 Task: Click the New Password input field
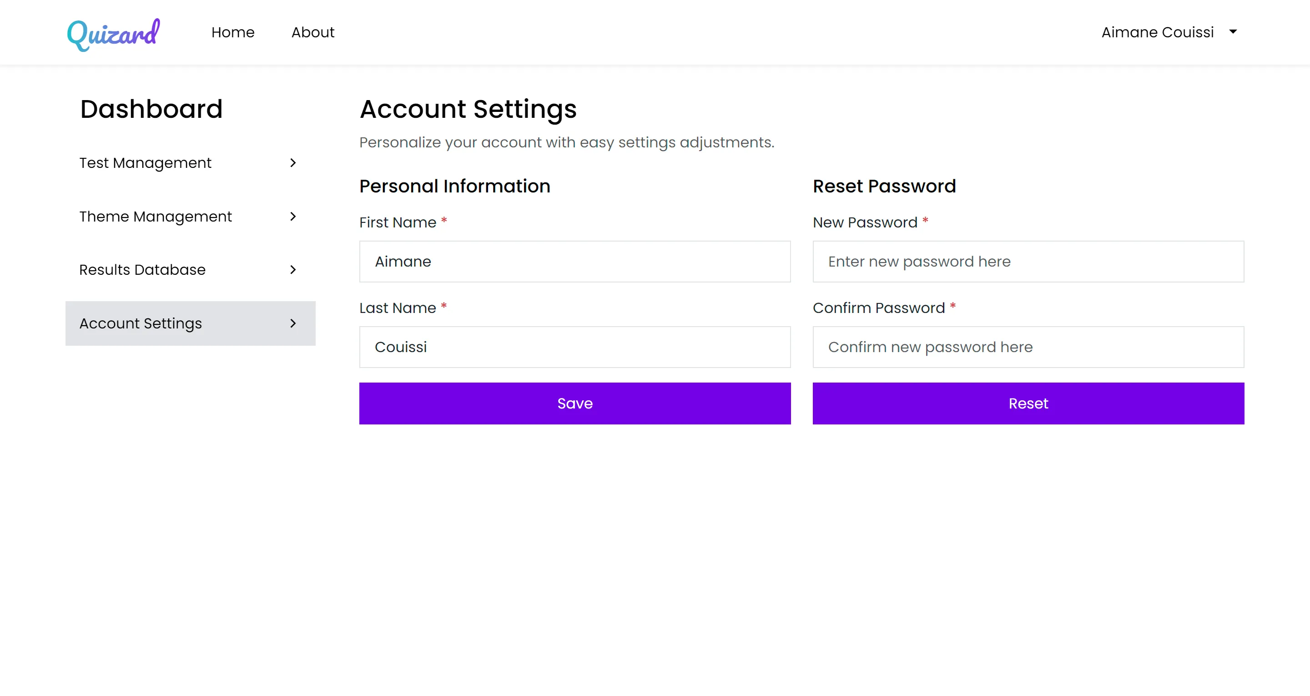[x=1028, y=262]
